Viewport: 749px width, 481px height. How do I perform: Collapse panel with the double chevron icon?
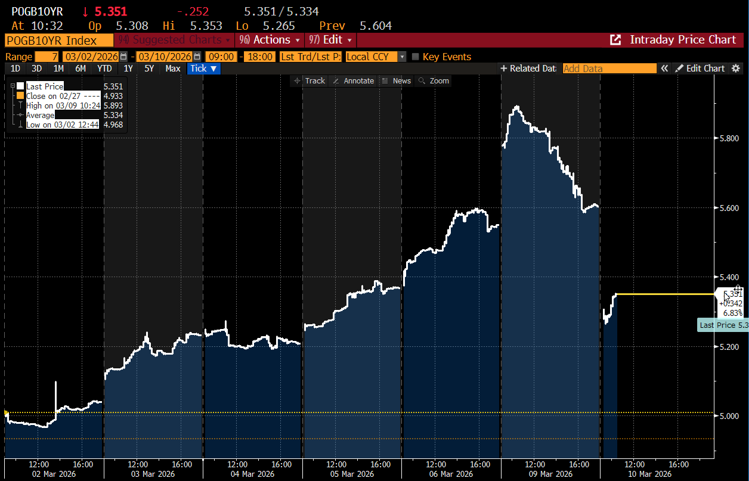pyautogui.click(x=664, y=69)
